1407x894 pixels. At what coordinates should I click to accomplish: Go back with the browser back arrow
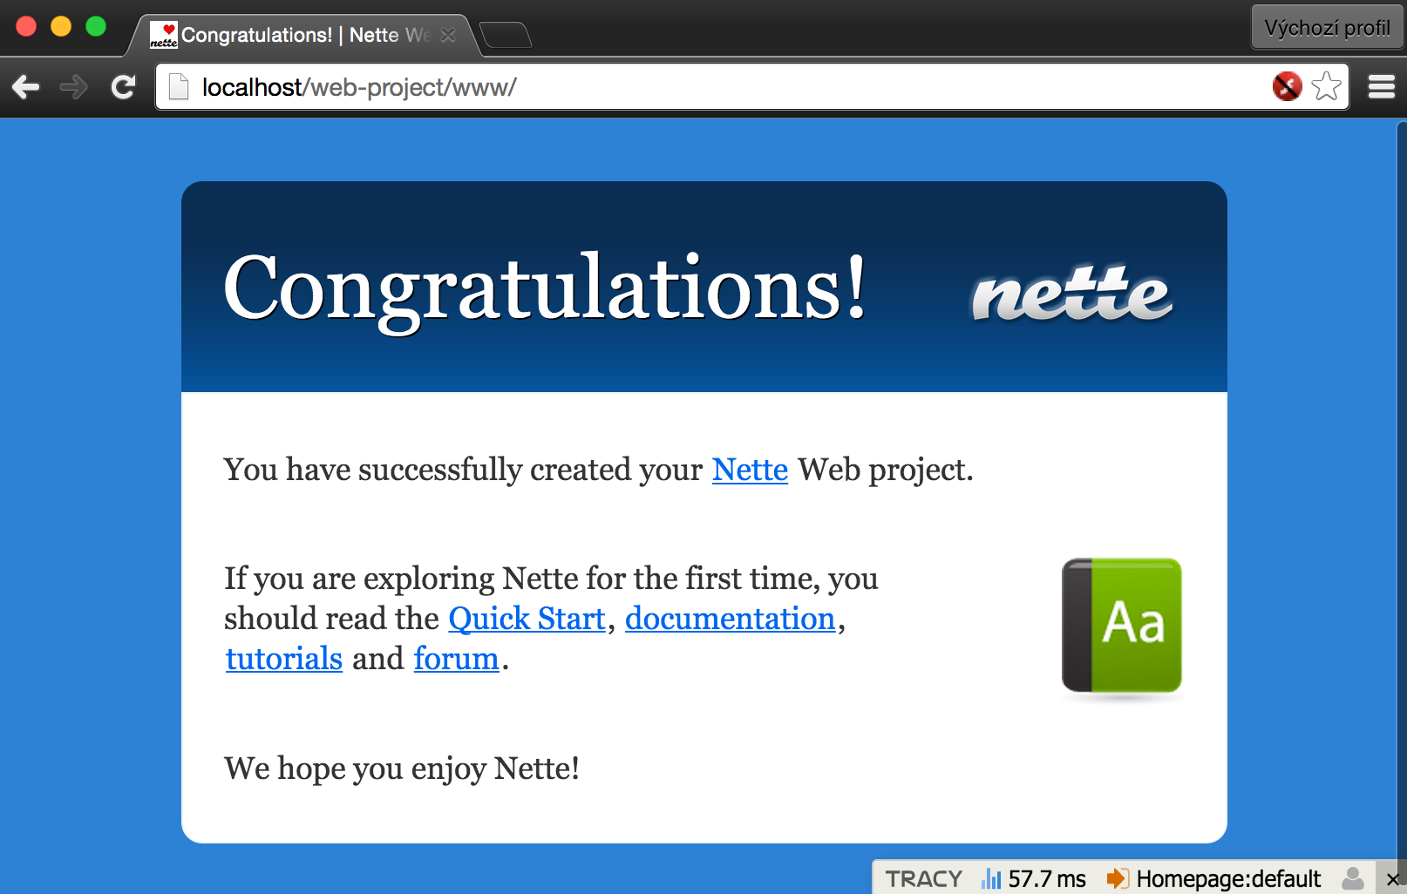click(26, 87)
